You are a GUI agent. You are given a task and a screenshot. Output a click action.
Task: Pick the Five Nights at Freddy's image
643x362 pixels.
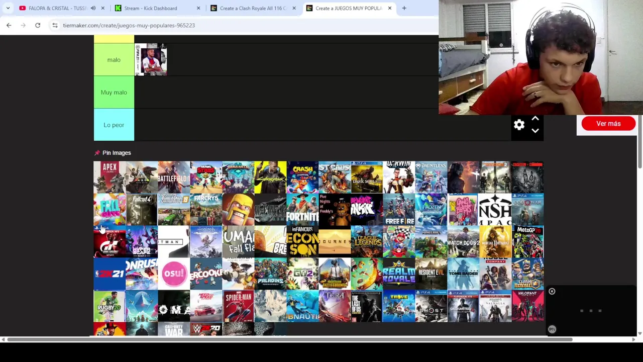coord(335,210)
